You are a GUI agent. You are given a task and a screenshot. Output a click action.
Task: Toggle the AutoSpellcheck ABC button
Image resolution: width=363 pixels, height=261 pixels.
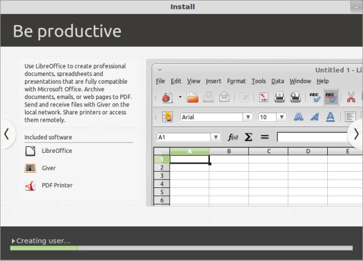pos(331,97)
